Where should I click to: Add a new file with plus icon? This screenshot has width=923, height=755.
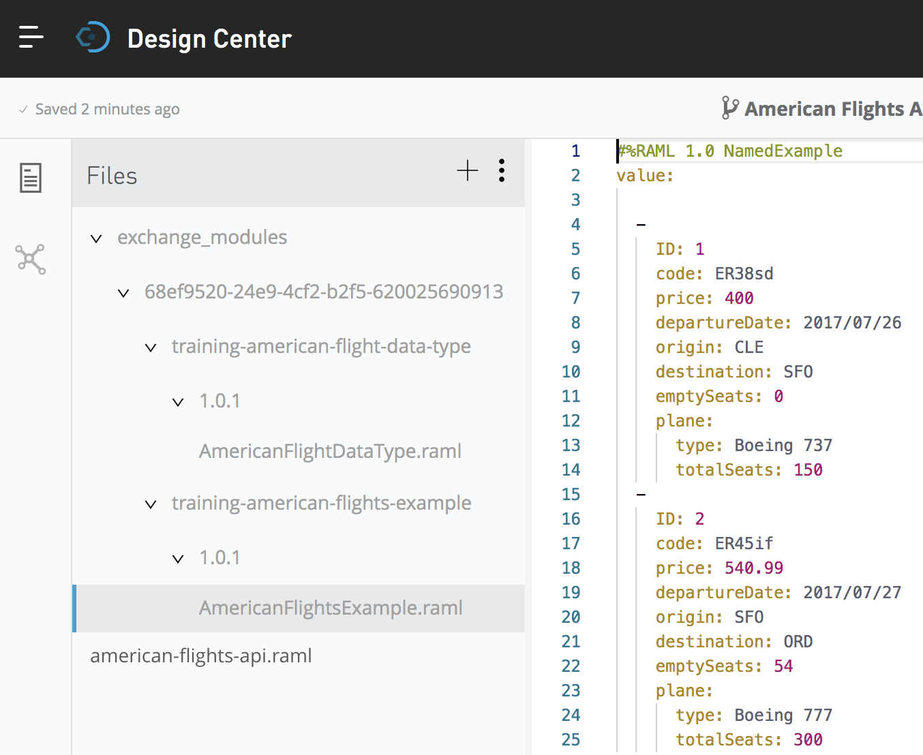468,170
